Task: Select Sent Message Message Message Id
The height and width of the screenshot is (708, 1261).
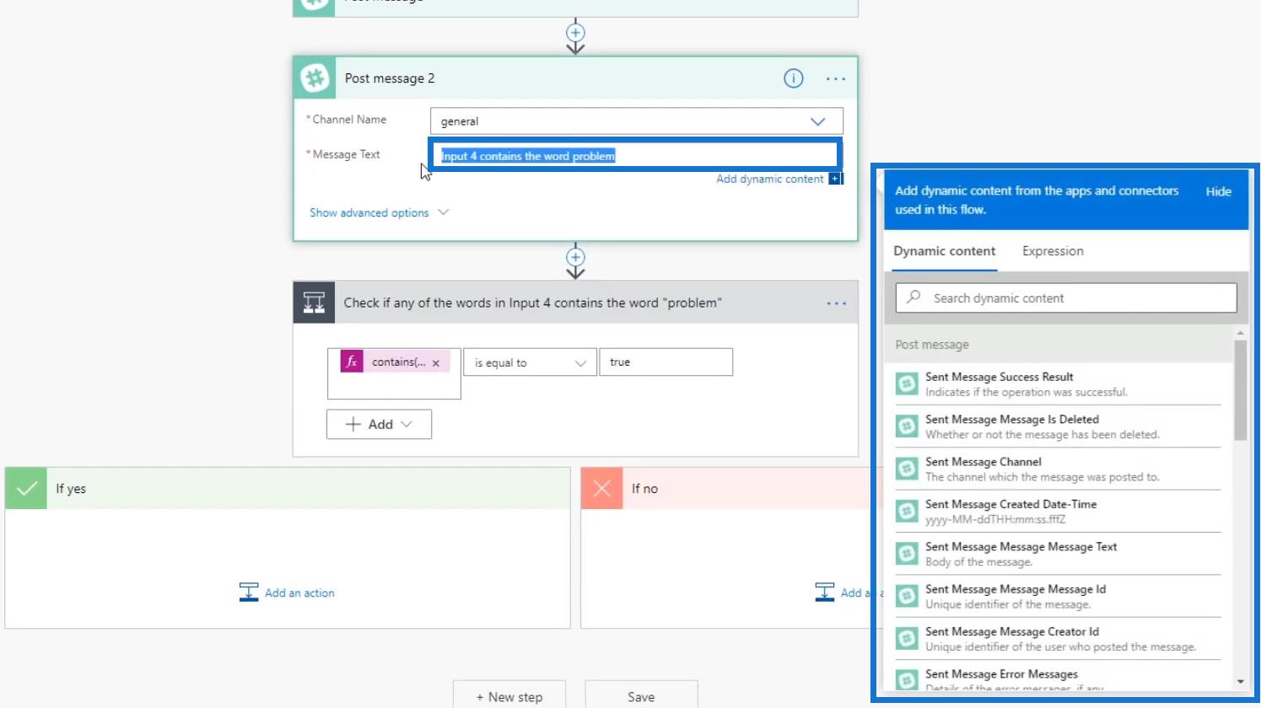Action: [x=1059, y=596]
